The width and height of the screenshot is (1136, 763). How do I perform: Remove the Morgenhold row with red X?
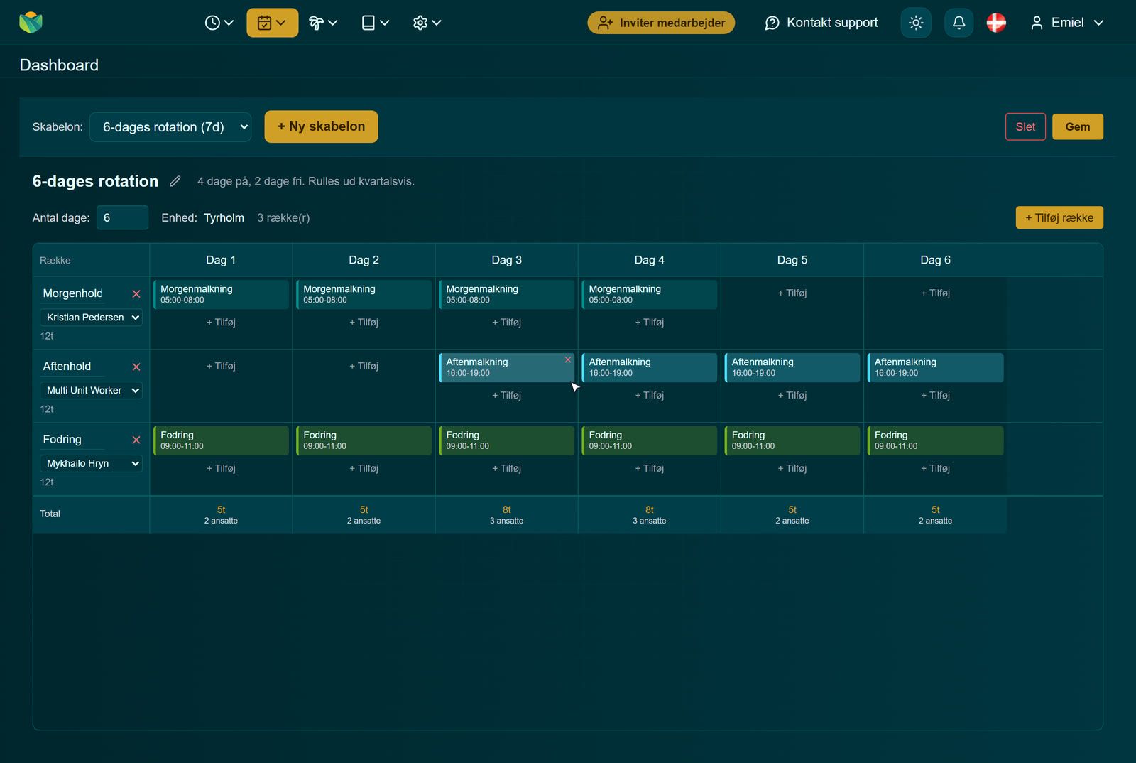[136, 294]
